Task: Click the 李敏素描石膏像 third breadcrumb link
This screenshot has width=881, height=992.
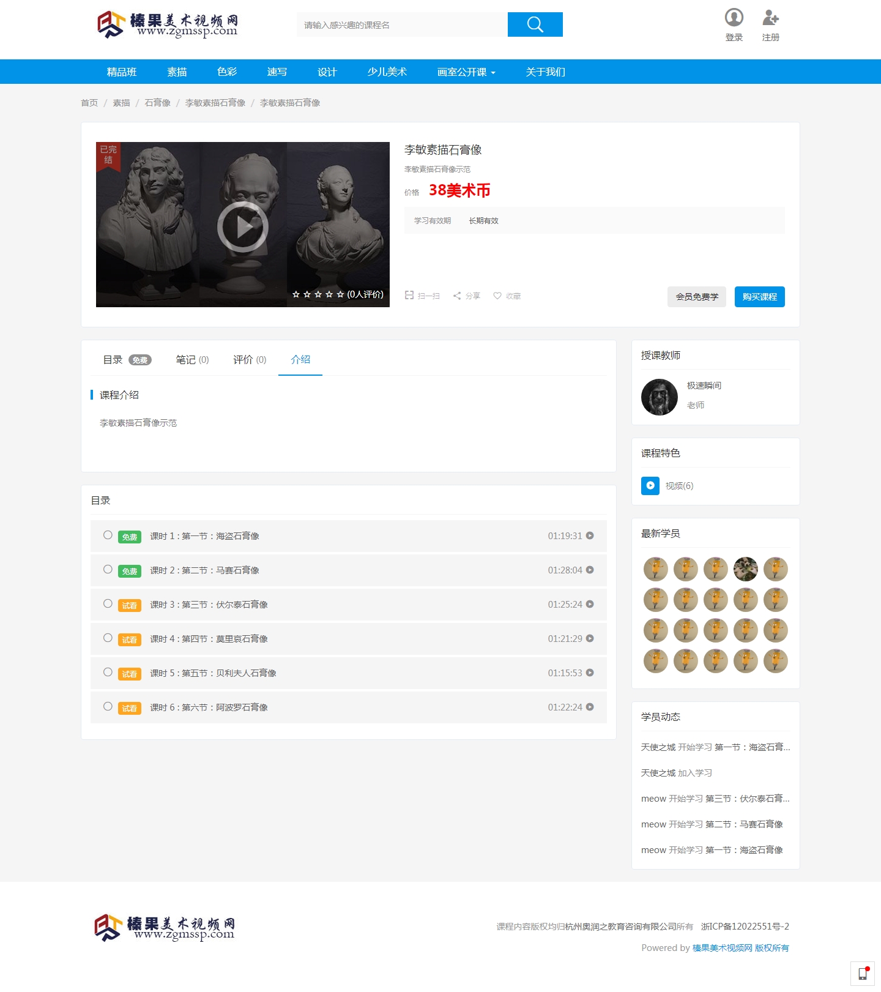Action: 215,103
